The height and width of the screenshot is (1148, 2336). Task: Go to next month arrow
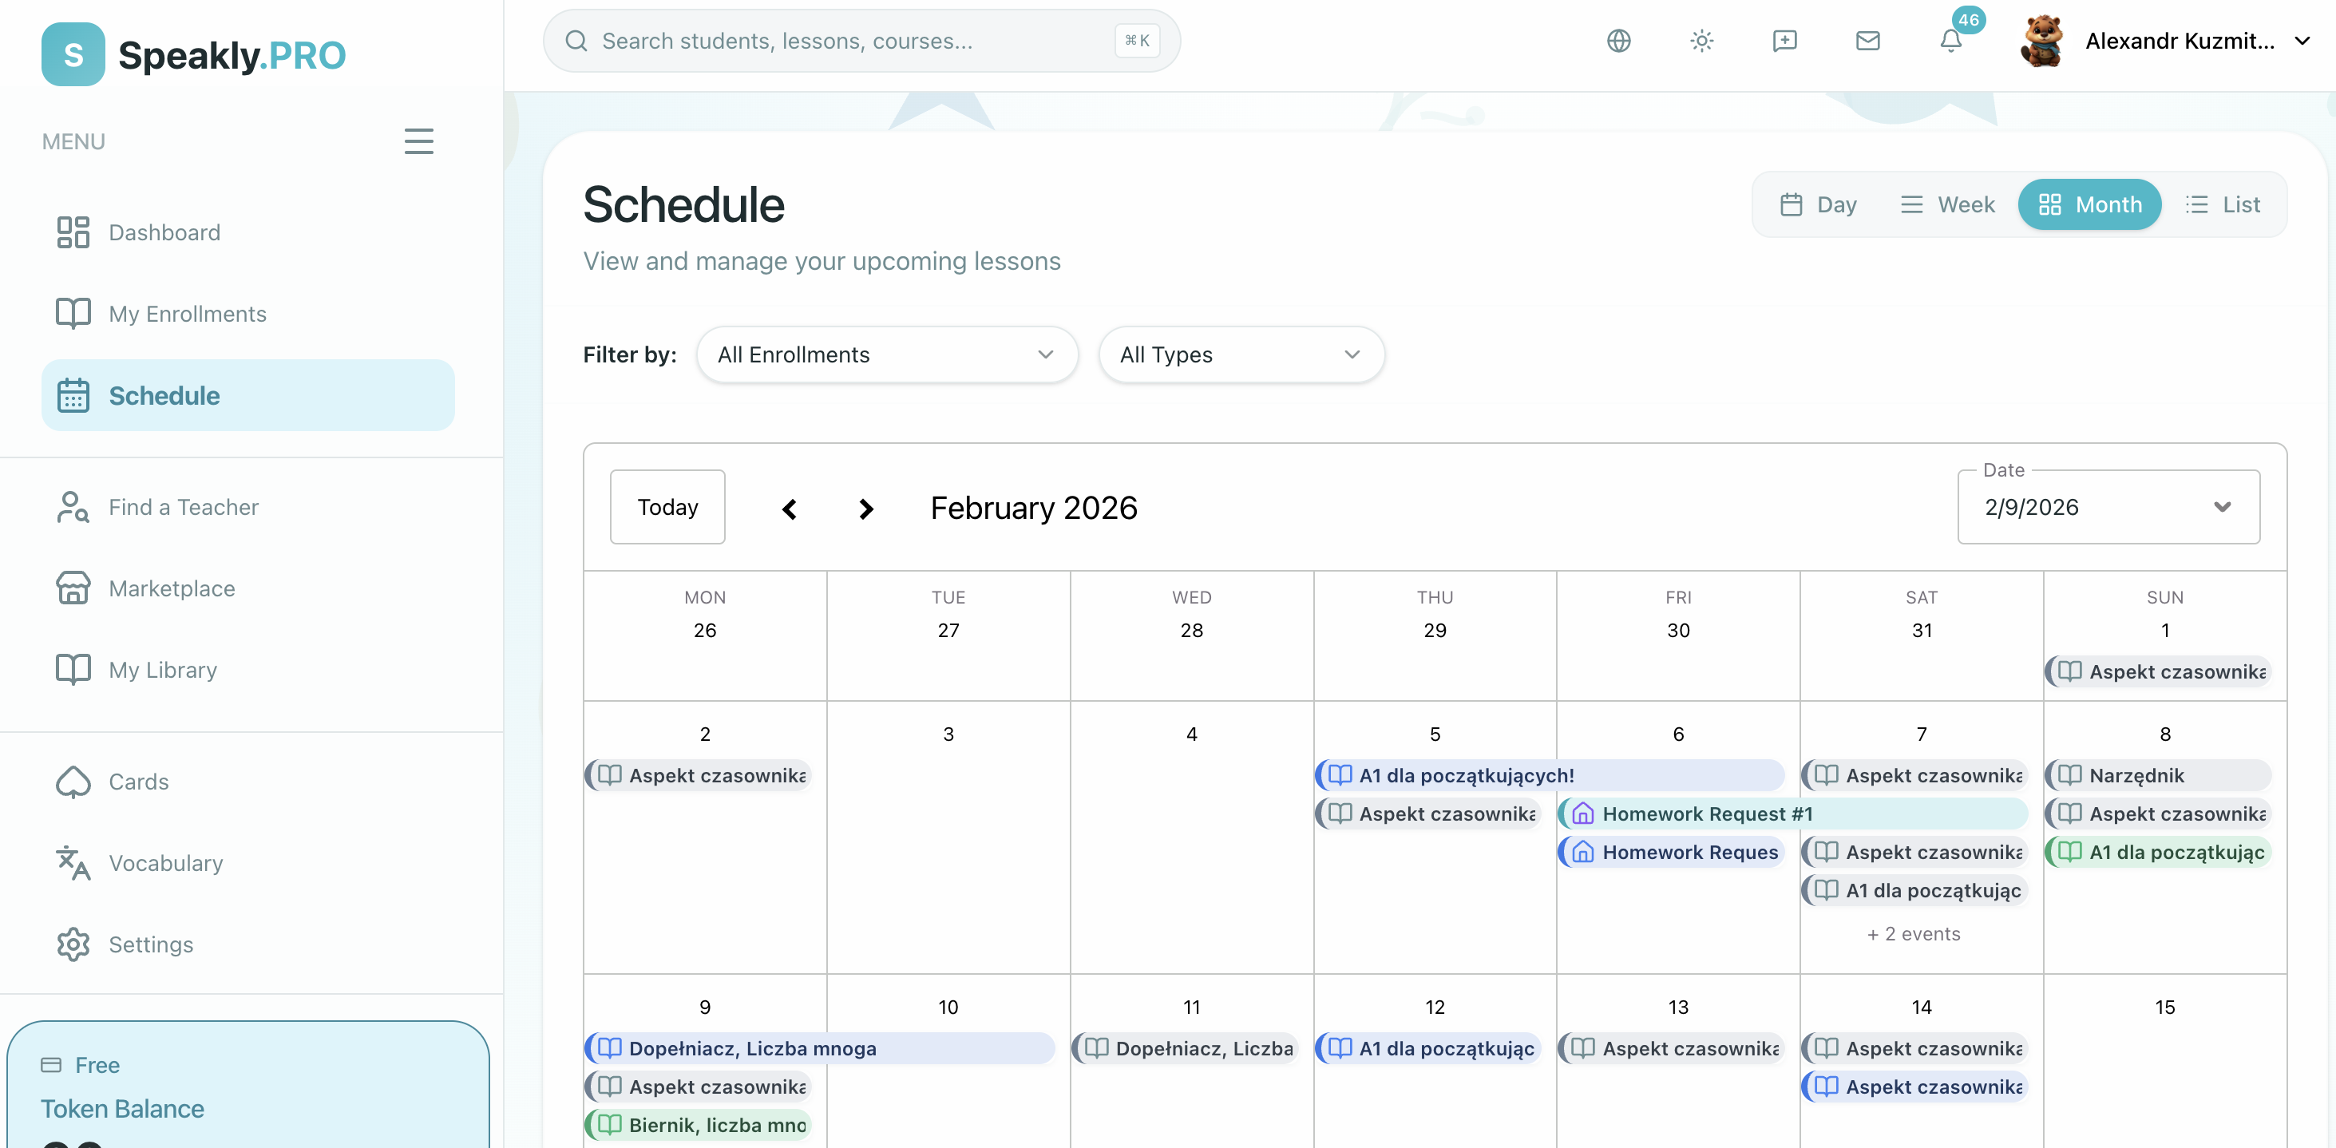[866, 509]
